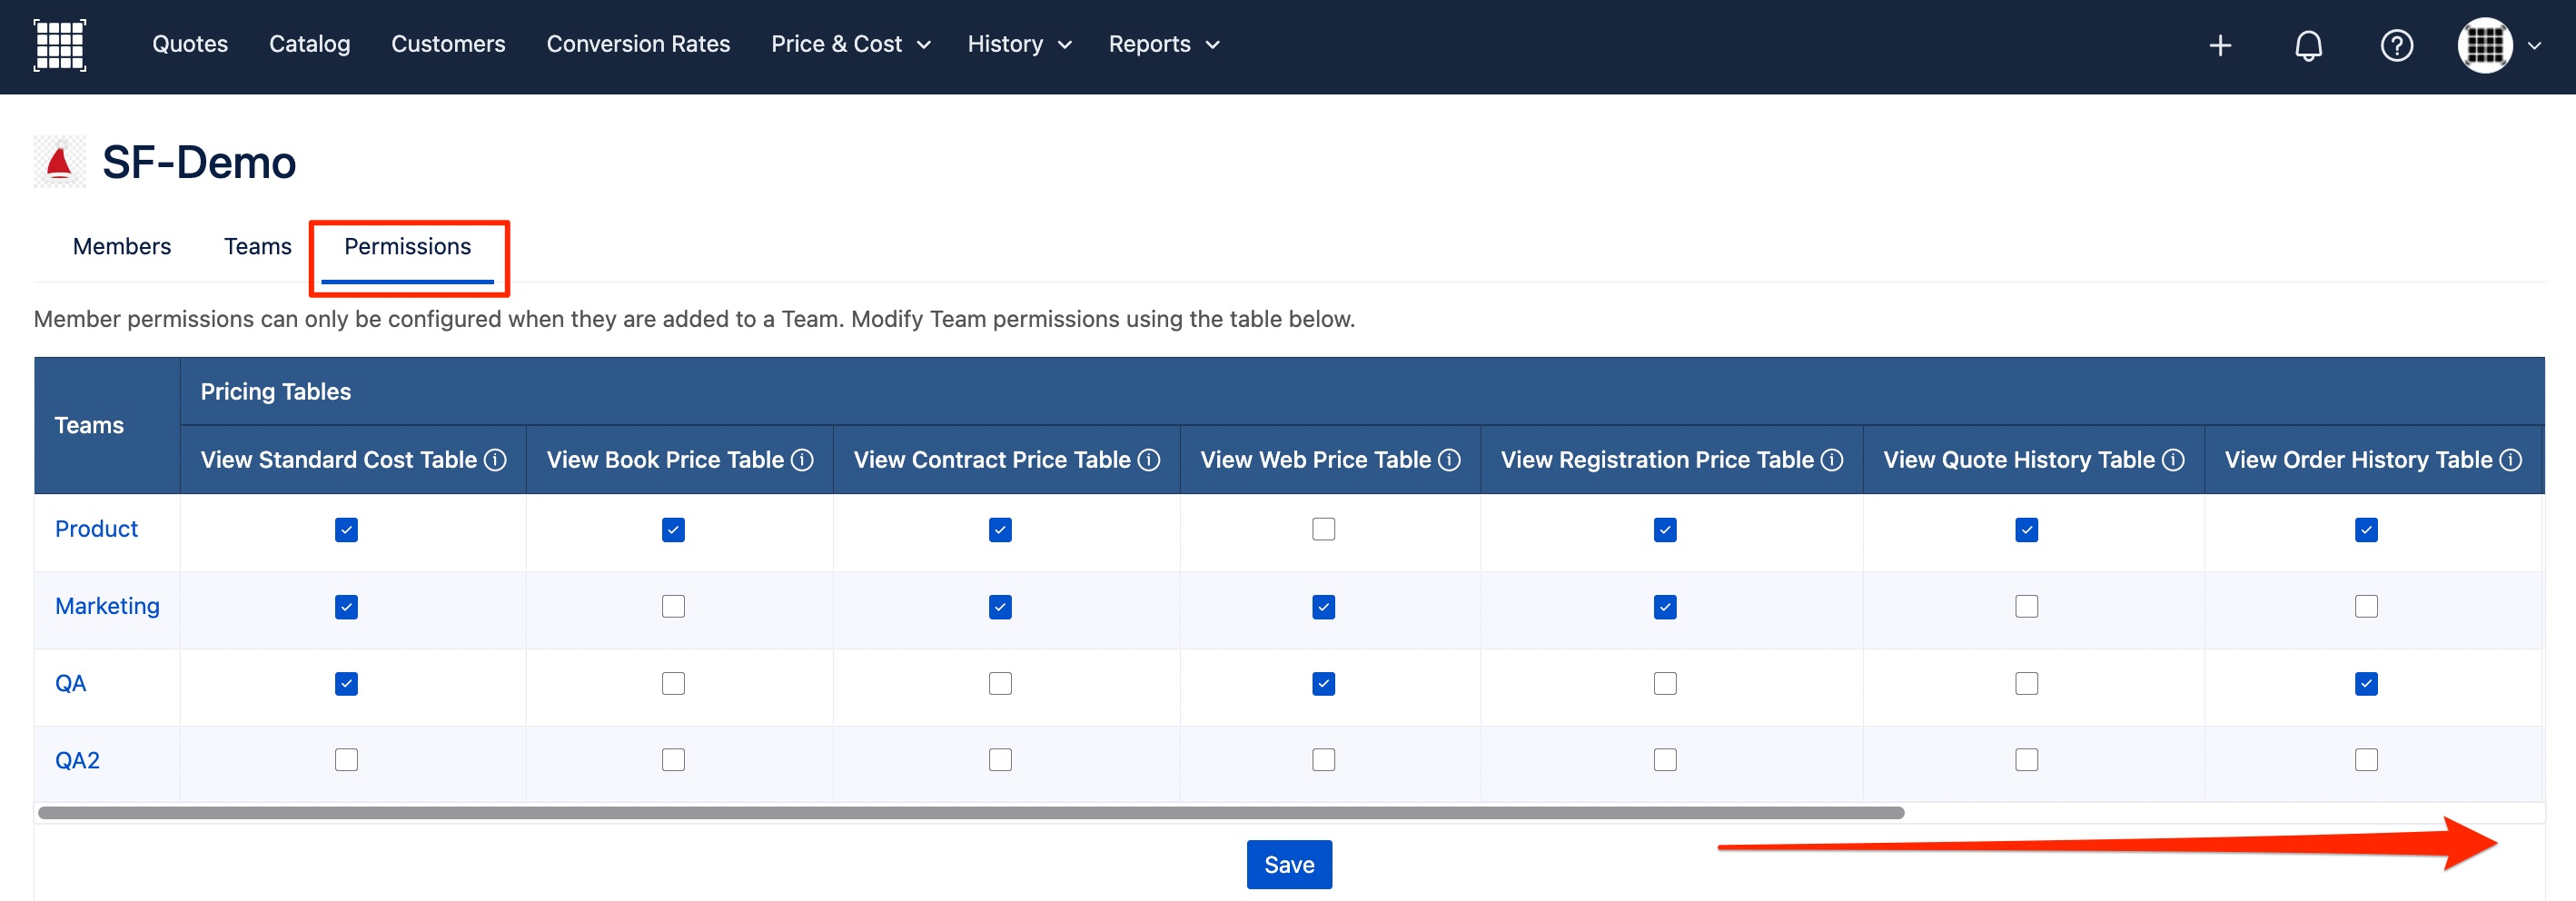This screenshot has height=901, width=2576.
Task: Info icon for View Order History Table
Action: [x=2510, y=460]
